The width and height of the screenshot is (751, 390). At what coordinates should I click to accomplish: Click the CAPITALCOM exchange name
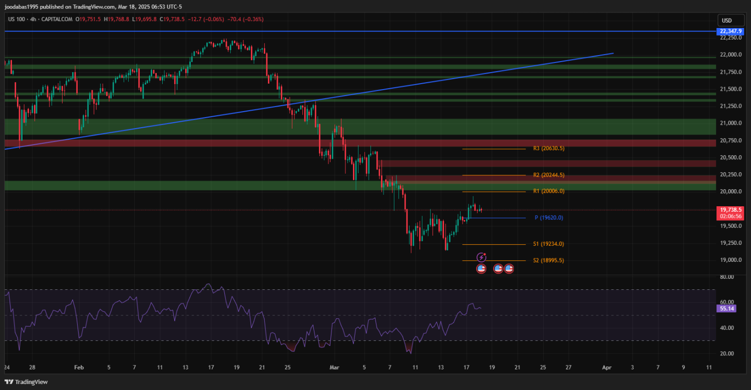click(x=57, y=19)
